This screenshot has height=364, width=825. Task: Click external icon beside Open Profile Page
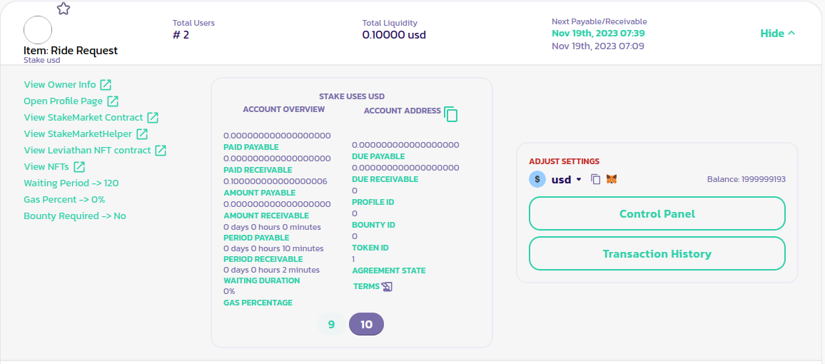[x=113, y=101]
